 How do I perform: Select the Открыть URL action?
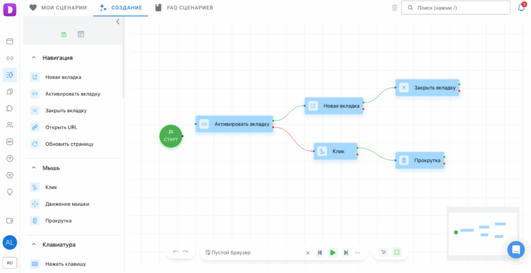[x=61, y=127]
